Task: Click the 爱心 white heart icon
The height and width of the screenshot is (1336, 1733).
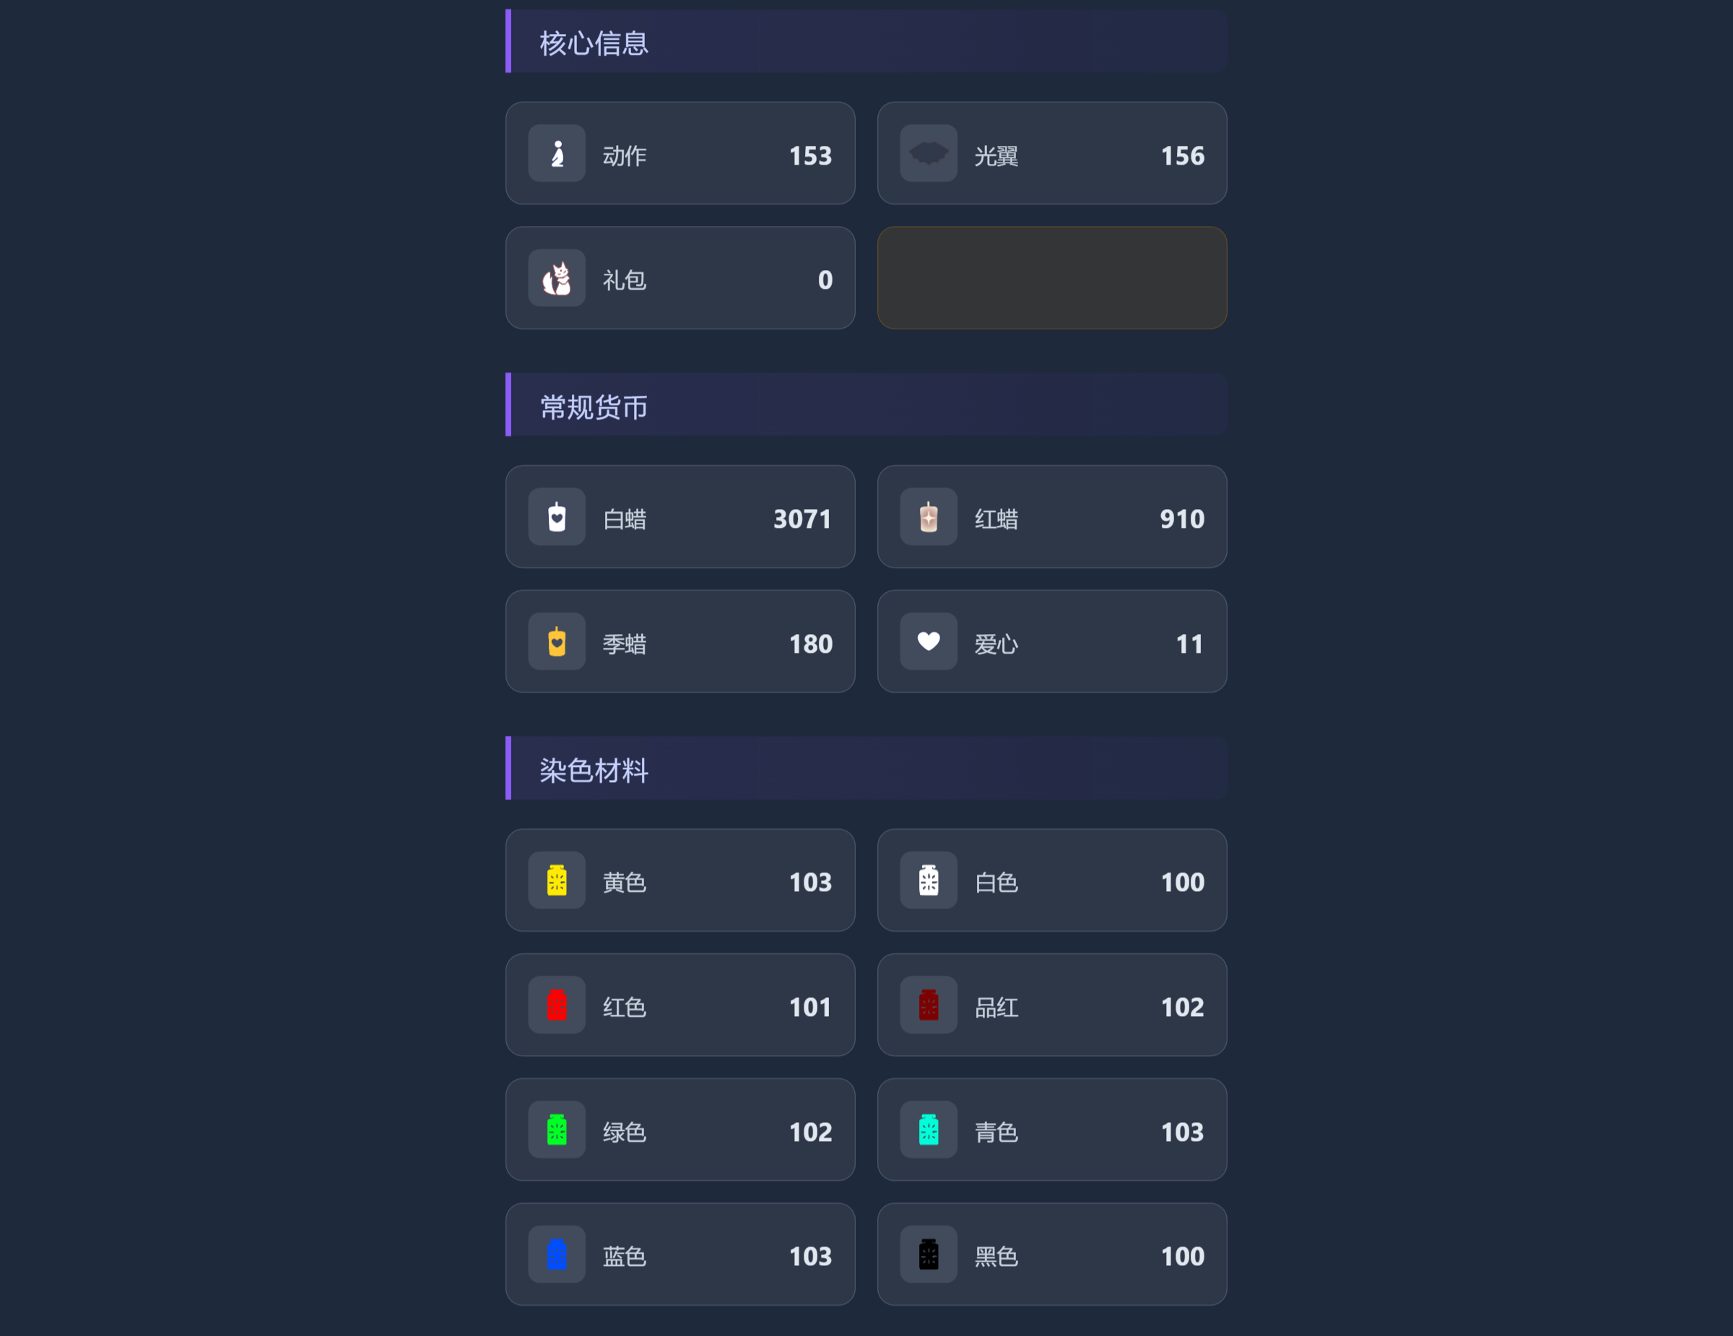Action: click(x=929, y=641)
